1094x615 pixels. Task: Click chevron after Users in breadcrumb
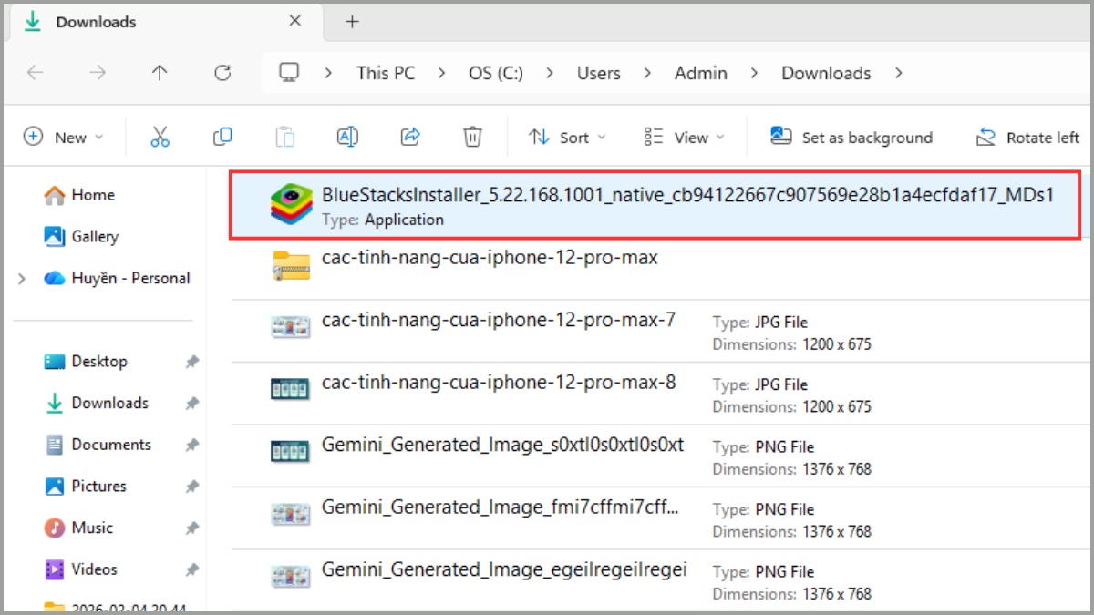648,73
